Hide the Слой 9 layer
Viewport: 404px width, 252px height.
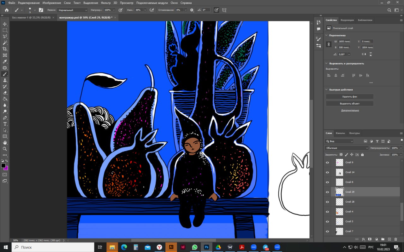click(327, 163)
